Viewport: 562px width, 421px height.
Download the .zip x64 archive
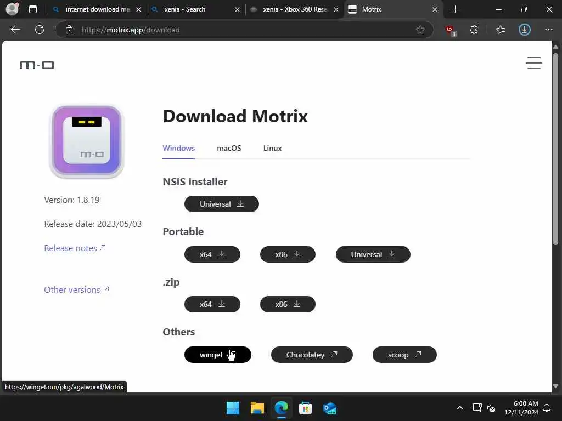coord(212,304)
